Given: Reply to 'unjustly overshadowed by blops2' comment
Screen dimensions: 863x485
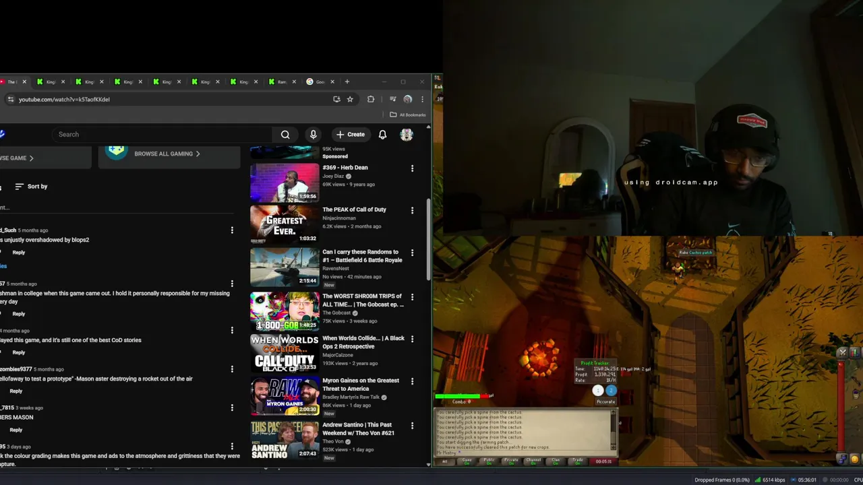Looking at the screenshot, I should (x=18, y=253).
